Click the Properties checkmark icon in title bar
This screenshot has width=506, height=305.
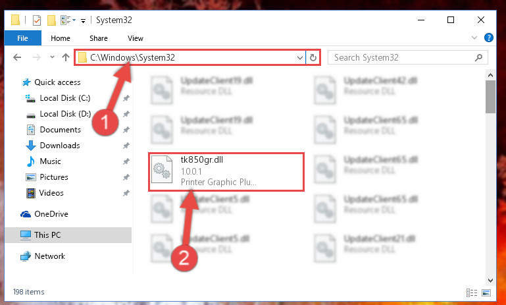click(x=37, y=20)
